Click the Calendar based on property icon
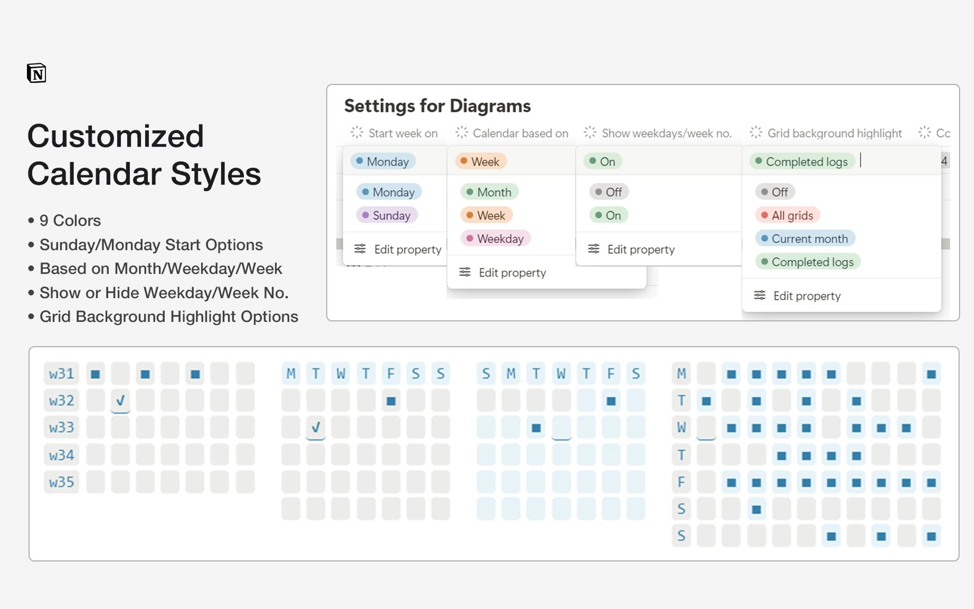 click(x=462, y=132)
